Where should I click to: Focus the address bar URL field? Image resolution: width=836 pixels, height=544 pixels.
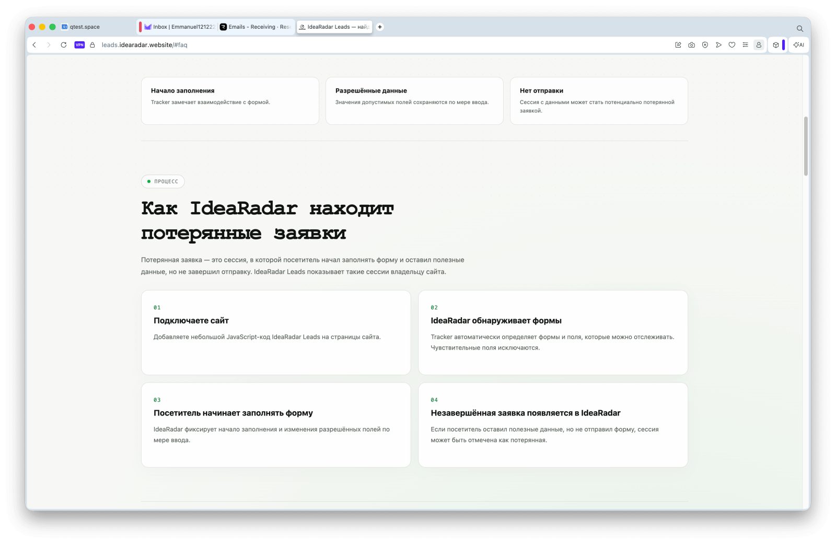coord(144,45)
